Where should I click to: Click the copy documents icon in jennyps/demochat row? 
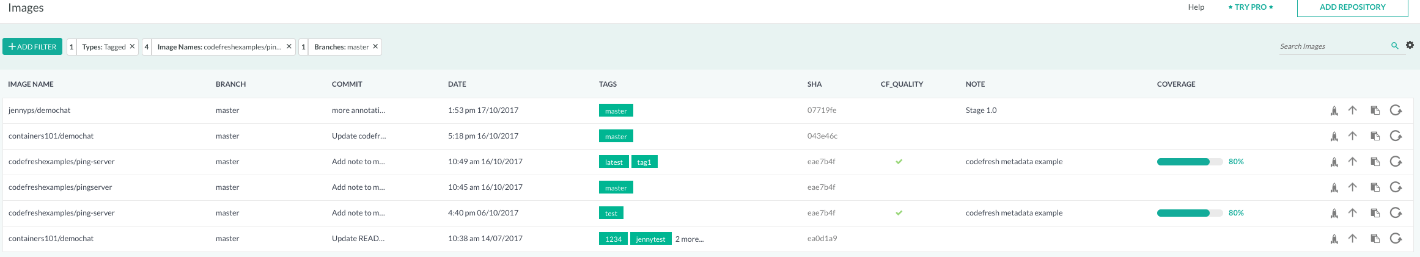(1375, 110)
